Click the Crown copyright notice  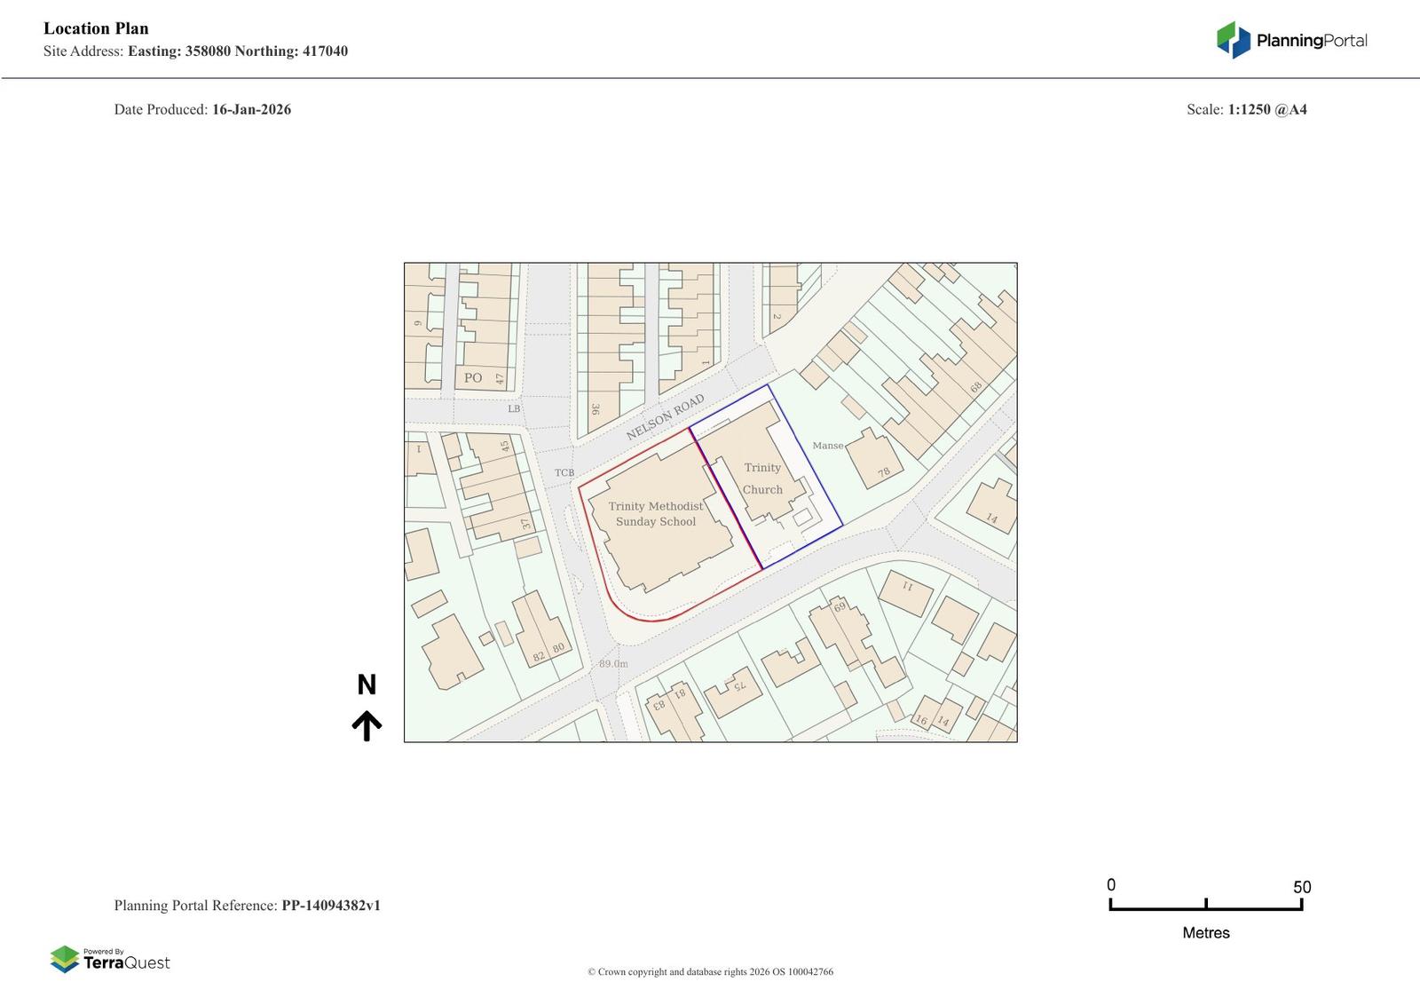710,971
